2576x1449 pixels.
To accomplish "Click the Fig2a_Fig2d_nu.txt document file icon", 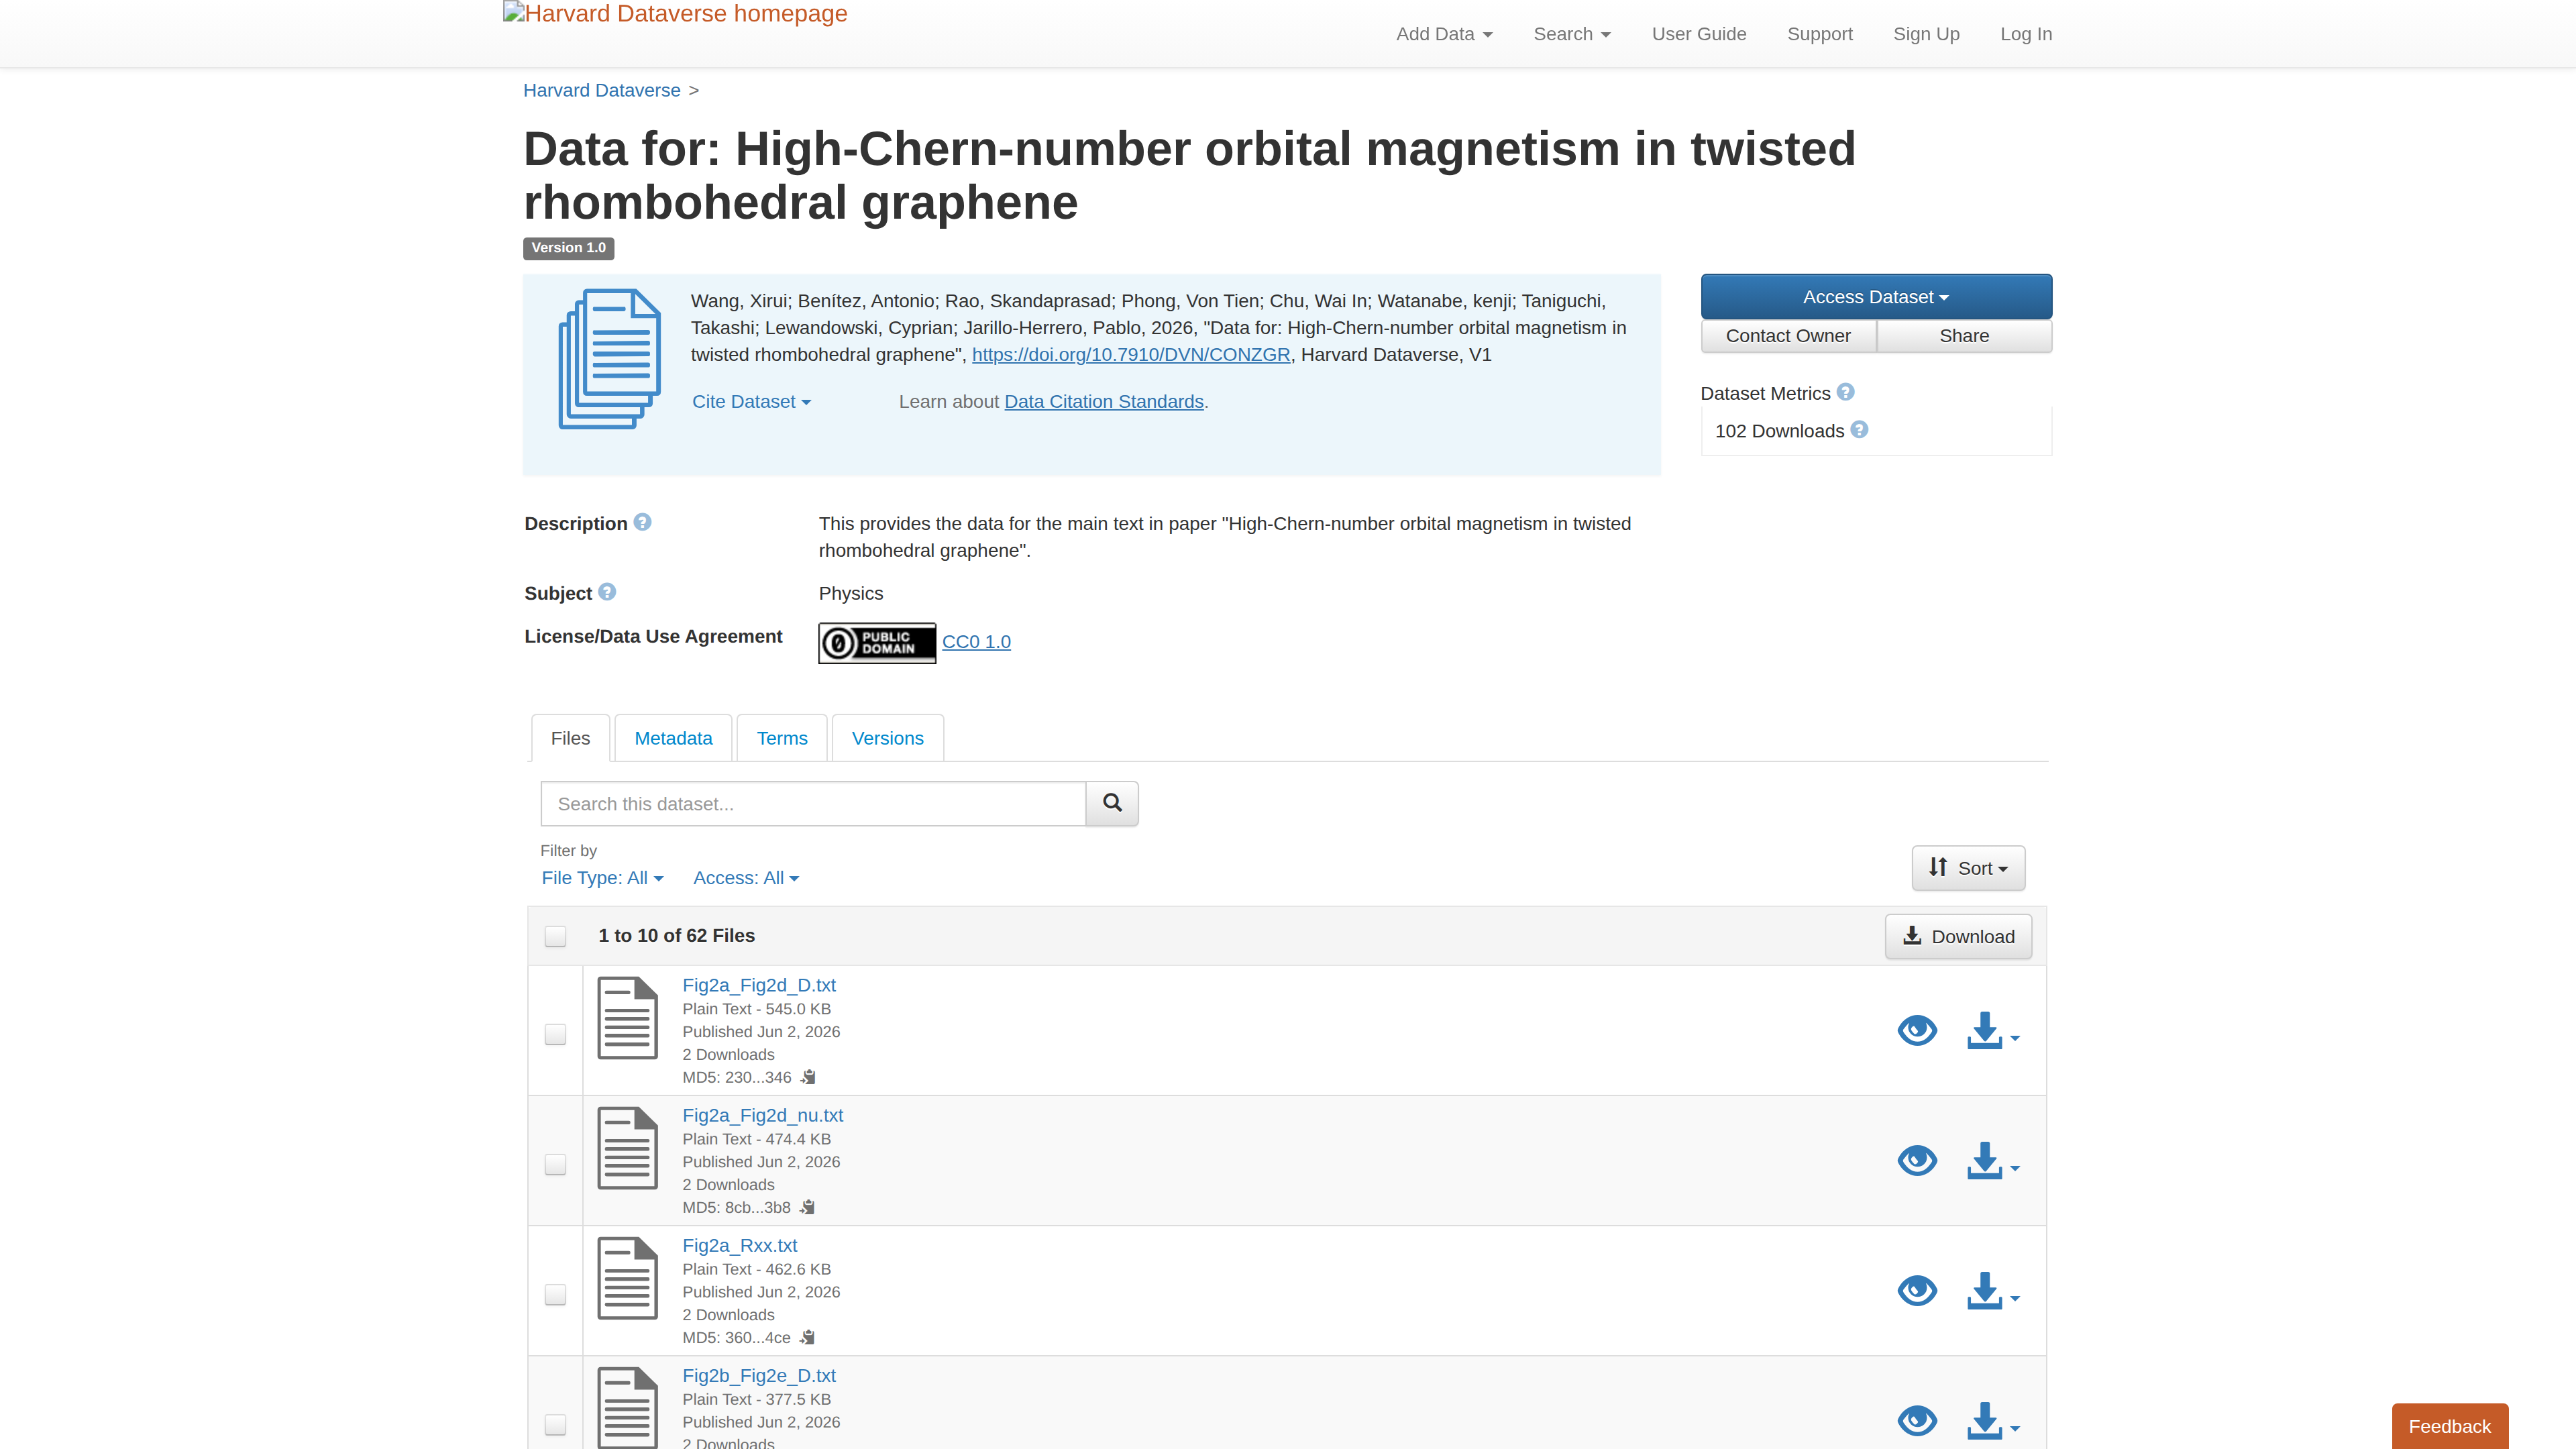I will pos(627,1148).
